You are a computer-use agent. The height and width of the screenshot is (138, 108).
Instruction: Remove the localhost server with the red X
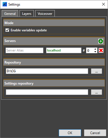[101, 50]
